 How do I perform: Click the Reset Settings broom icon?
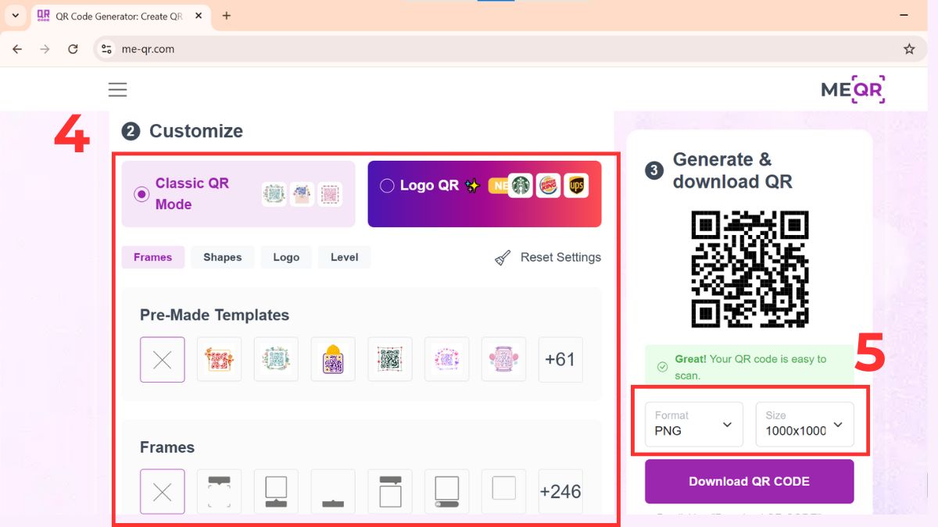click(501, 258)
